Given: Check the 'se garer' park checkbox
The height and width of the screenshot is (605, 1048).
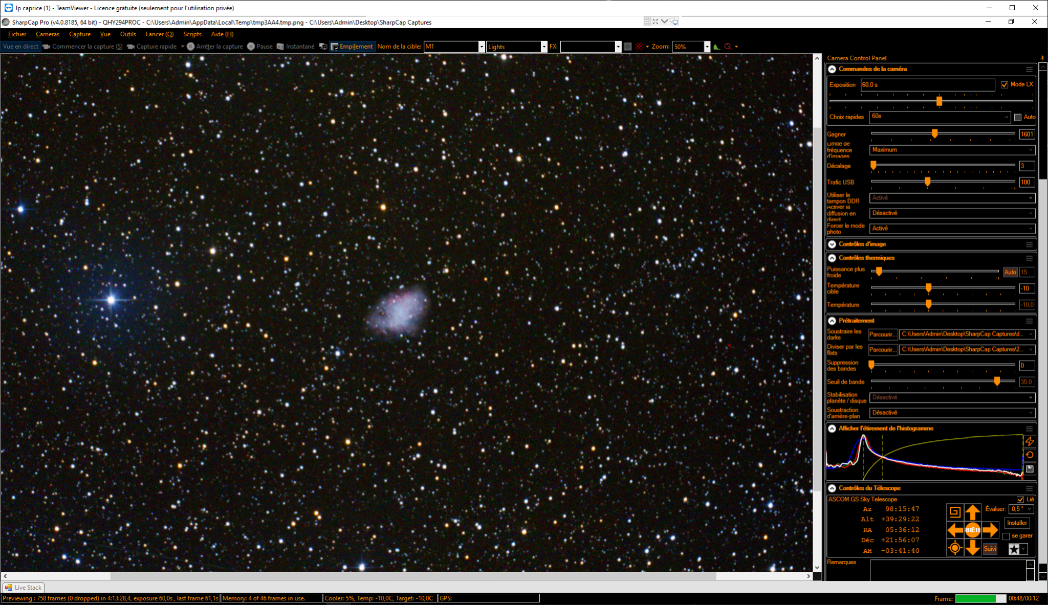Looking at the screenshot, I should click(1006, 536).
